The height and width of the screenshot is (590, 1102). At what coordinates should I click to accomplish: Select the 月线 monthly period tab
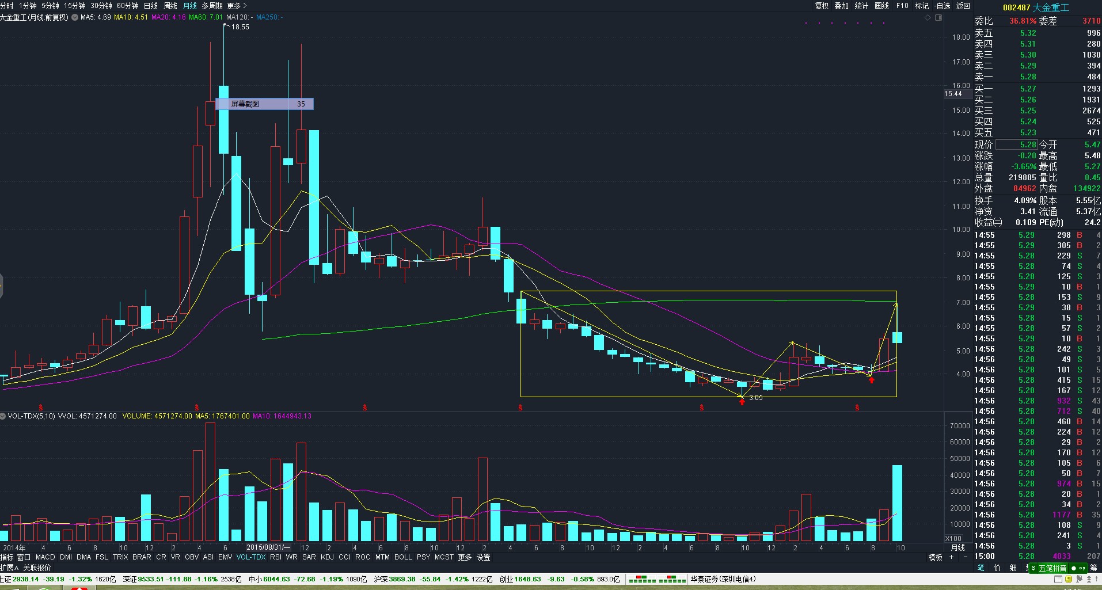(190, 6)
